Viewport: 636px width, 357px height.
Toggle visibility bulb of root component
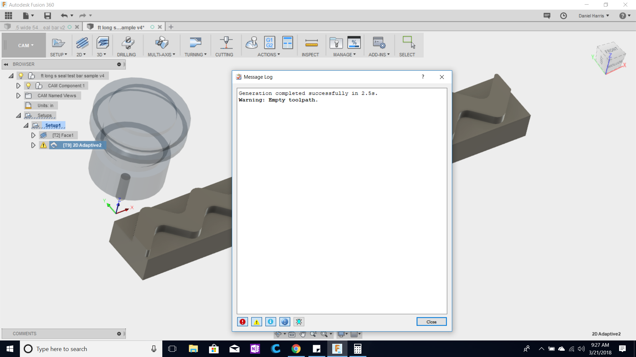[21, 76]
